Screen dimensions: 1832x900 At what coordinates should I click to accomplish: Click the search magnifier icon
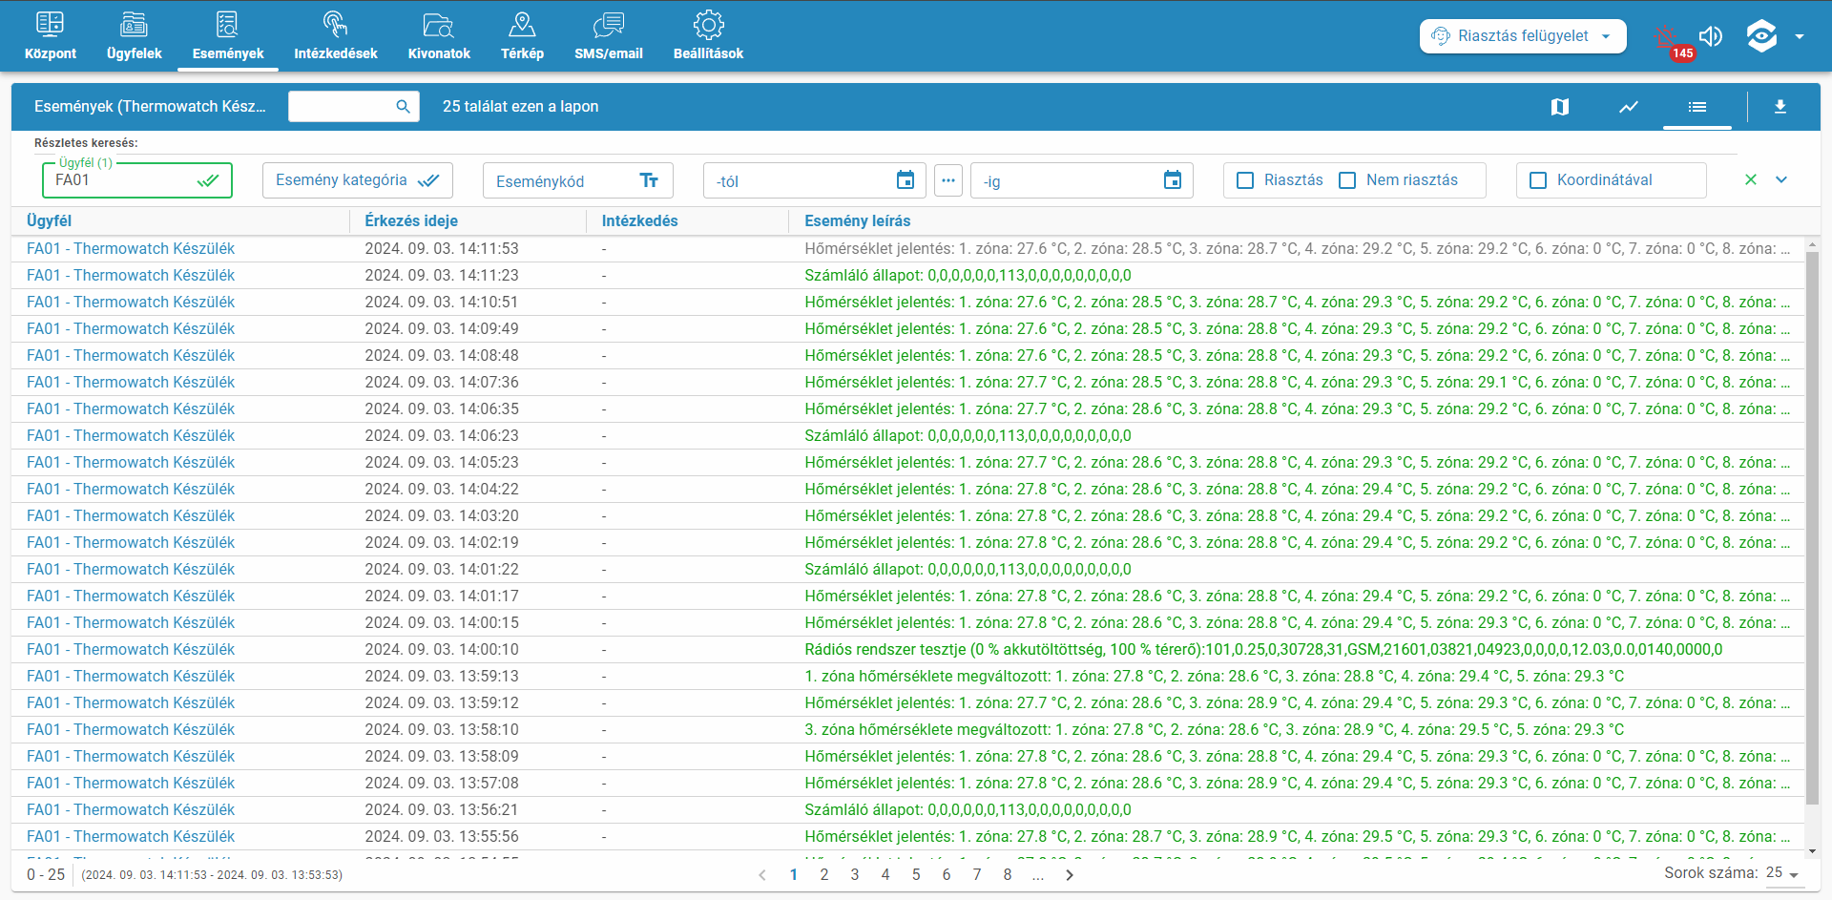pyautogui.click(x=403, y=106)
